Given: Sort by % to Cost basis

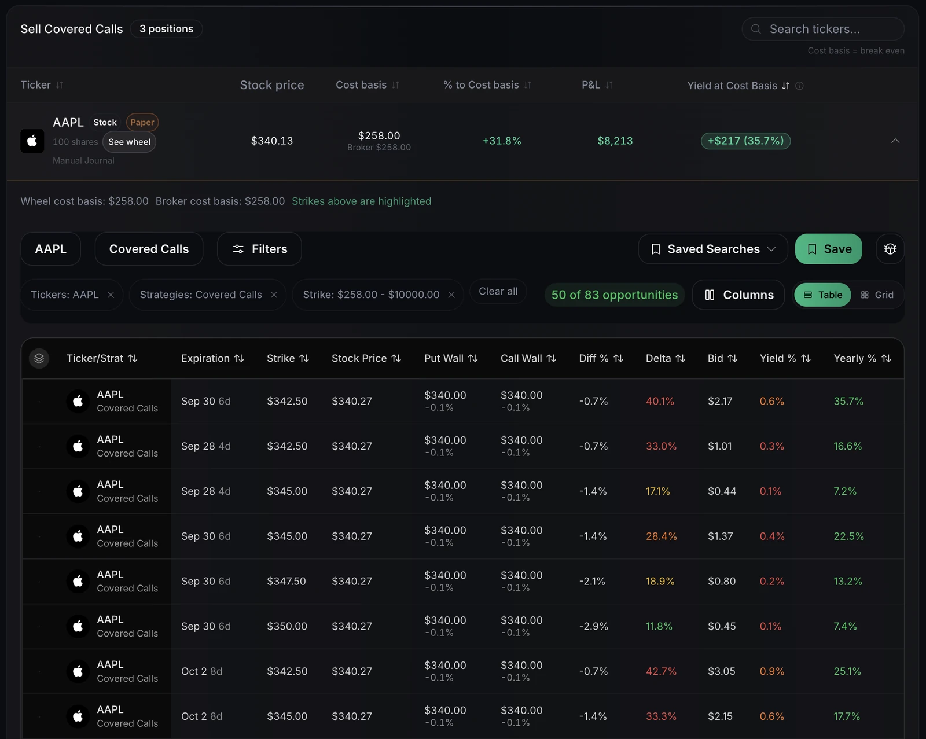Looking at the screenshot, I should 487,85.
